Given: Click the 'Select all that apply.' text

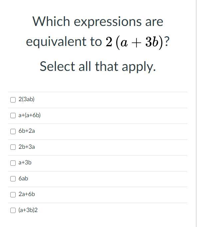Looking at the screenshot, I should [x=98, y=67].
